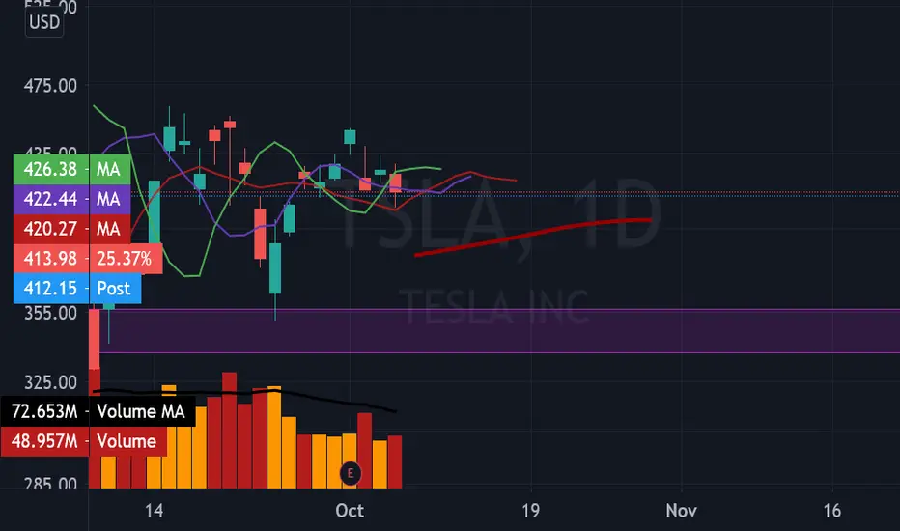This screenshot has width=900, height=531.
Task: Click the 19 date on time axis
Action: click(x=531, y=511)
